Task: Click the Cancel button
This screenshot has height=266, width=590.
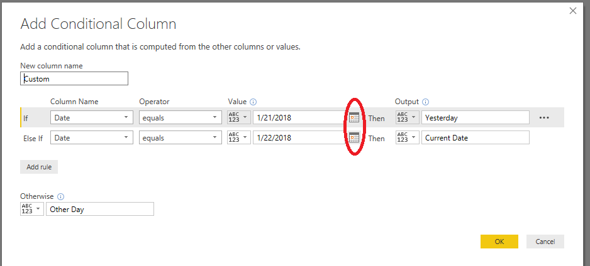Action: click(545, 242)
